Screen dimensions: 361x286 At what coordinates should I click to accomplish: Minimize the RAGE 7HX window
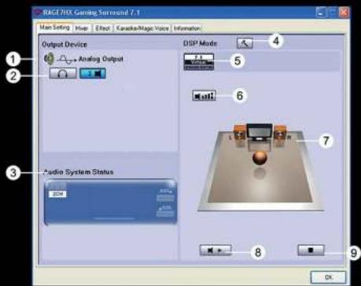pos(320,13)
